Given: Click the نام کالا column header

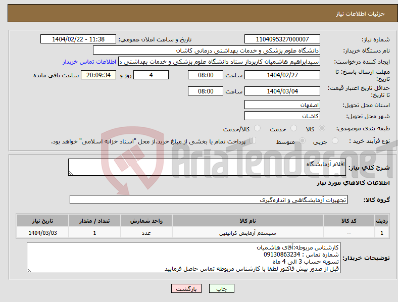Looking at the screenshot, I should tap(247, 221).
